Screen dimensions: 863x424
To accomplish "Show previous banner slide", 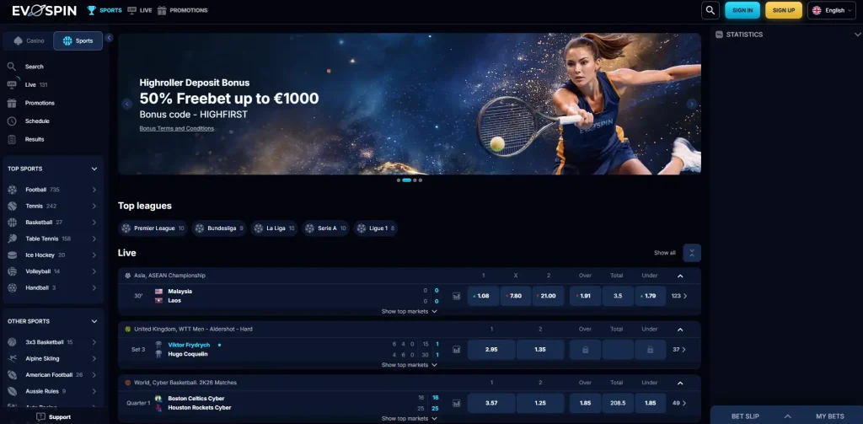I will point(127,104).
